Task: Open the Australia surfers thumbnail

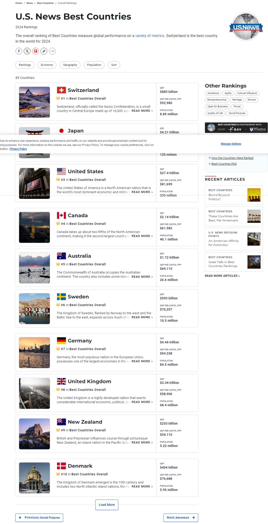Action: (x=34, y=268)
